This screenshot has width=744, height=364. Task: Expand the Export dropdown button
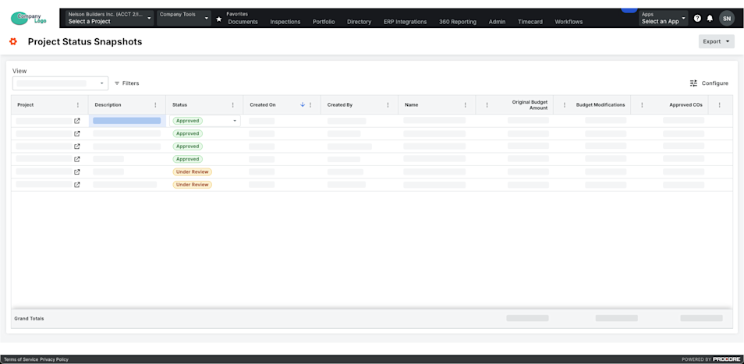pyautogui.click(x=716, y=42)
